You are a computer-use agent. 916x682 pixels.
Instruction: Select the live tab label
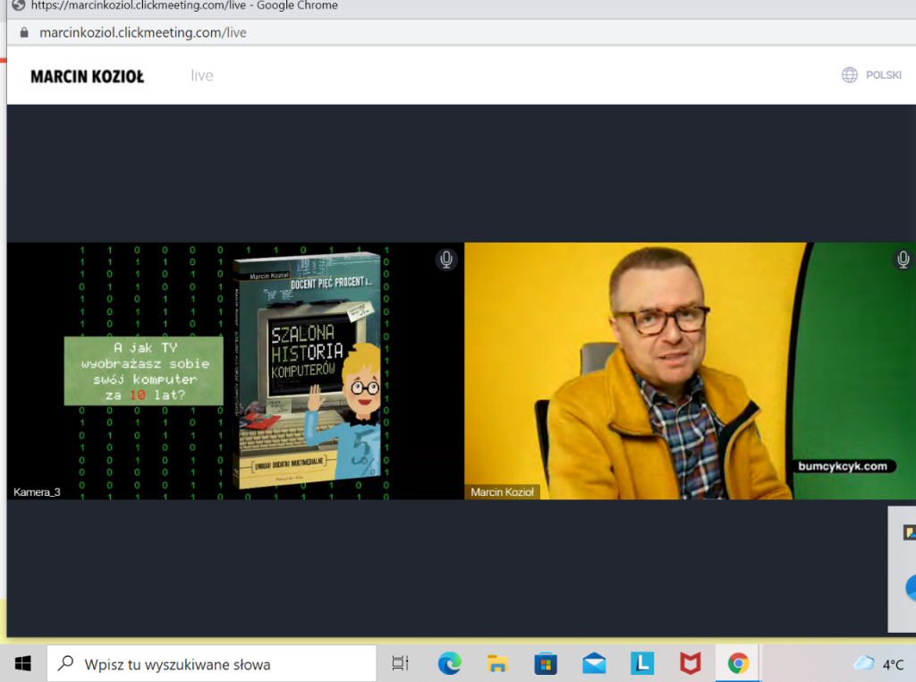tap(202, 75)
